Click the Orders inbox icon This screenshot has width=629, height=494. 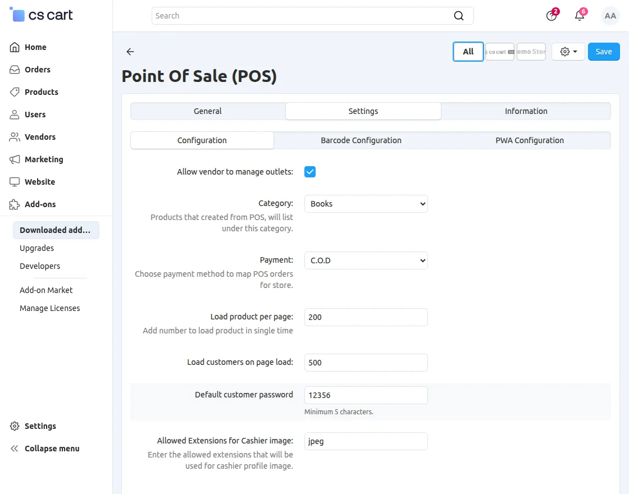coord(15,70)
